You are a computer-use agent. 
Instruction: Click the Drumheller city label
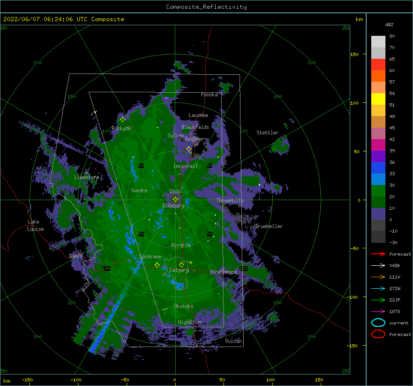269,226
